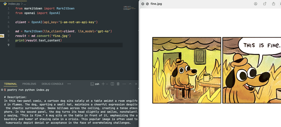
Task: Open the zsh terminal profile icon
Action: [x=92, y=84]
